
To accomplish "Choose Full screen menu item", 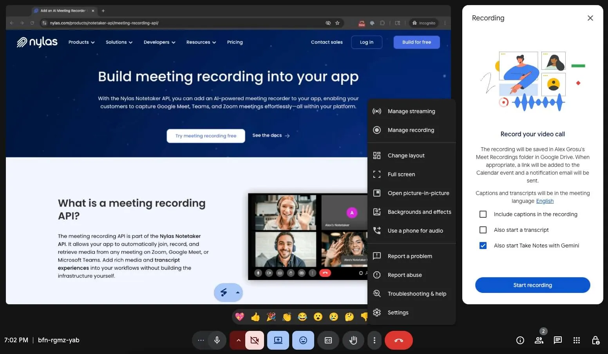I will coord(411,174).
